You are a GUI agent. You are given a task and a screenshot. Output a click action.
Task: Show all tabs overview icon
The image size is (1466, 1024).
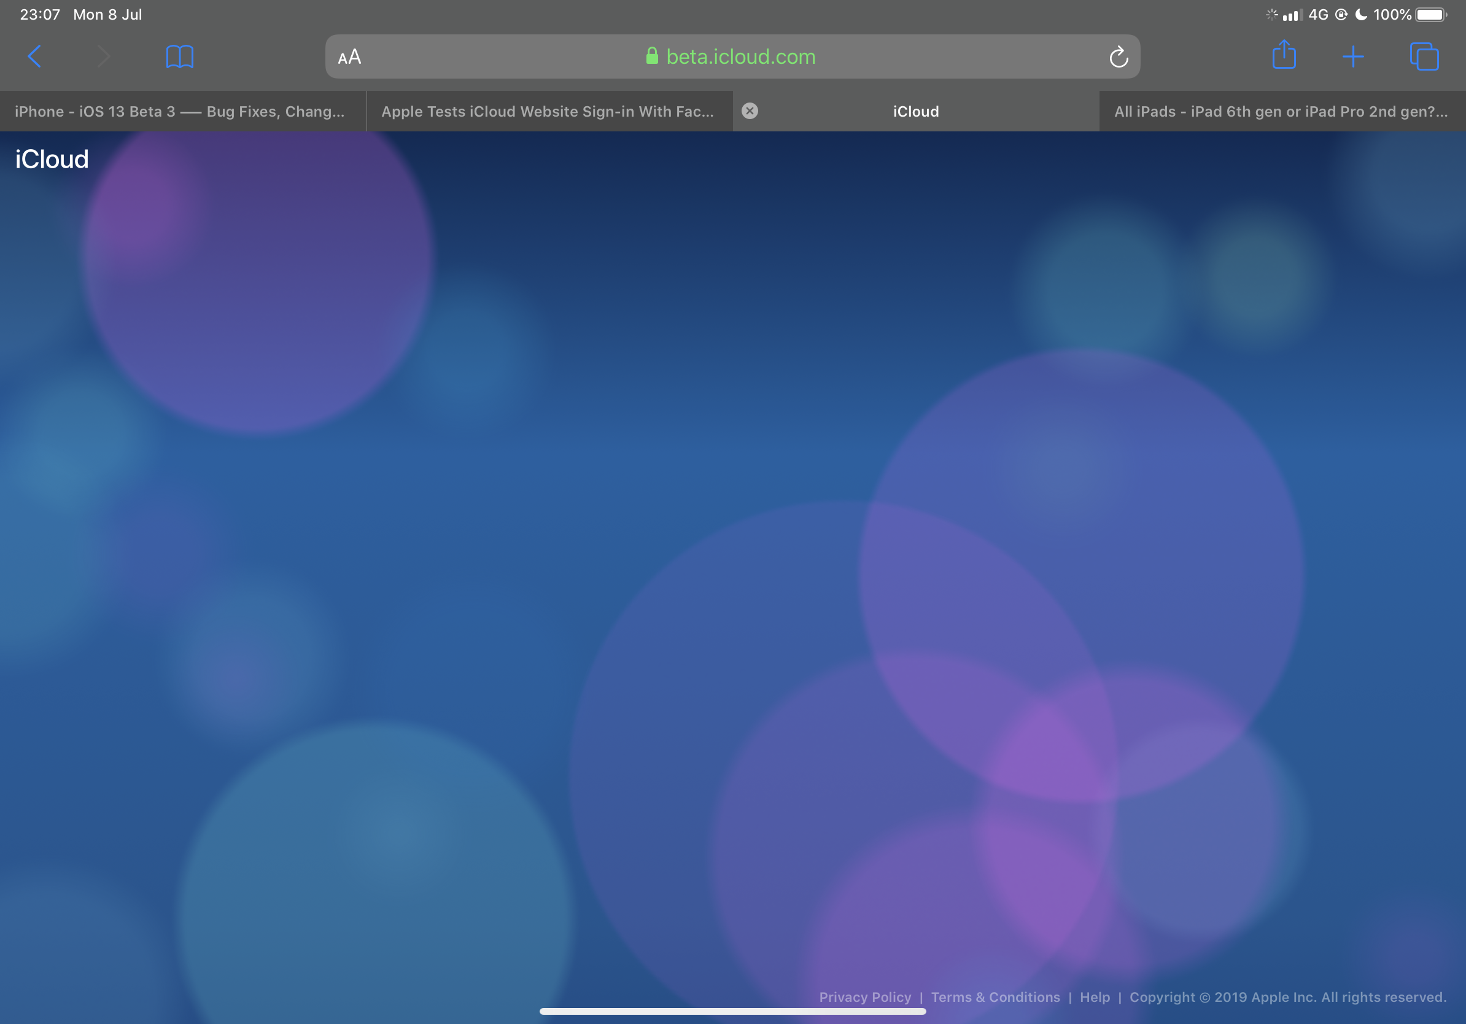(1423, 57)
